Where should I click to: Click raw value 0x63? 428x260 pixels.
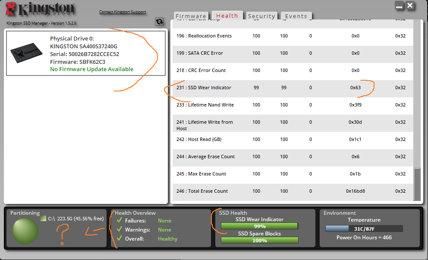point(356,88)
